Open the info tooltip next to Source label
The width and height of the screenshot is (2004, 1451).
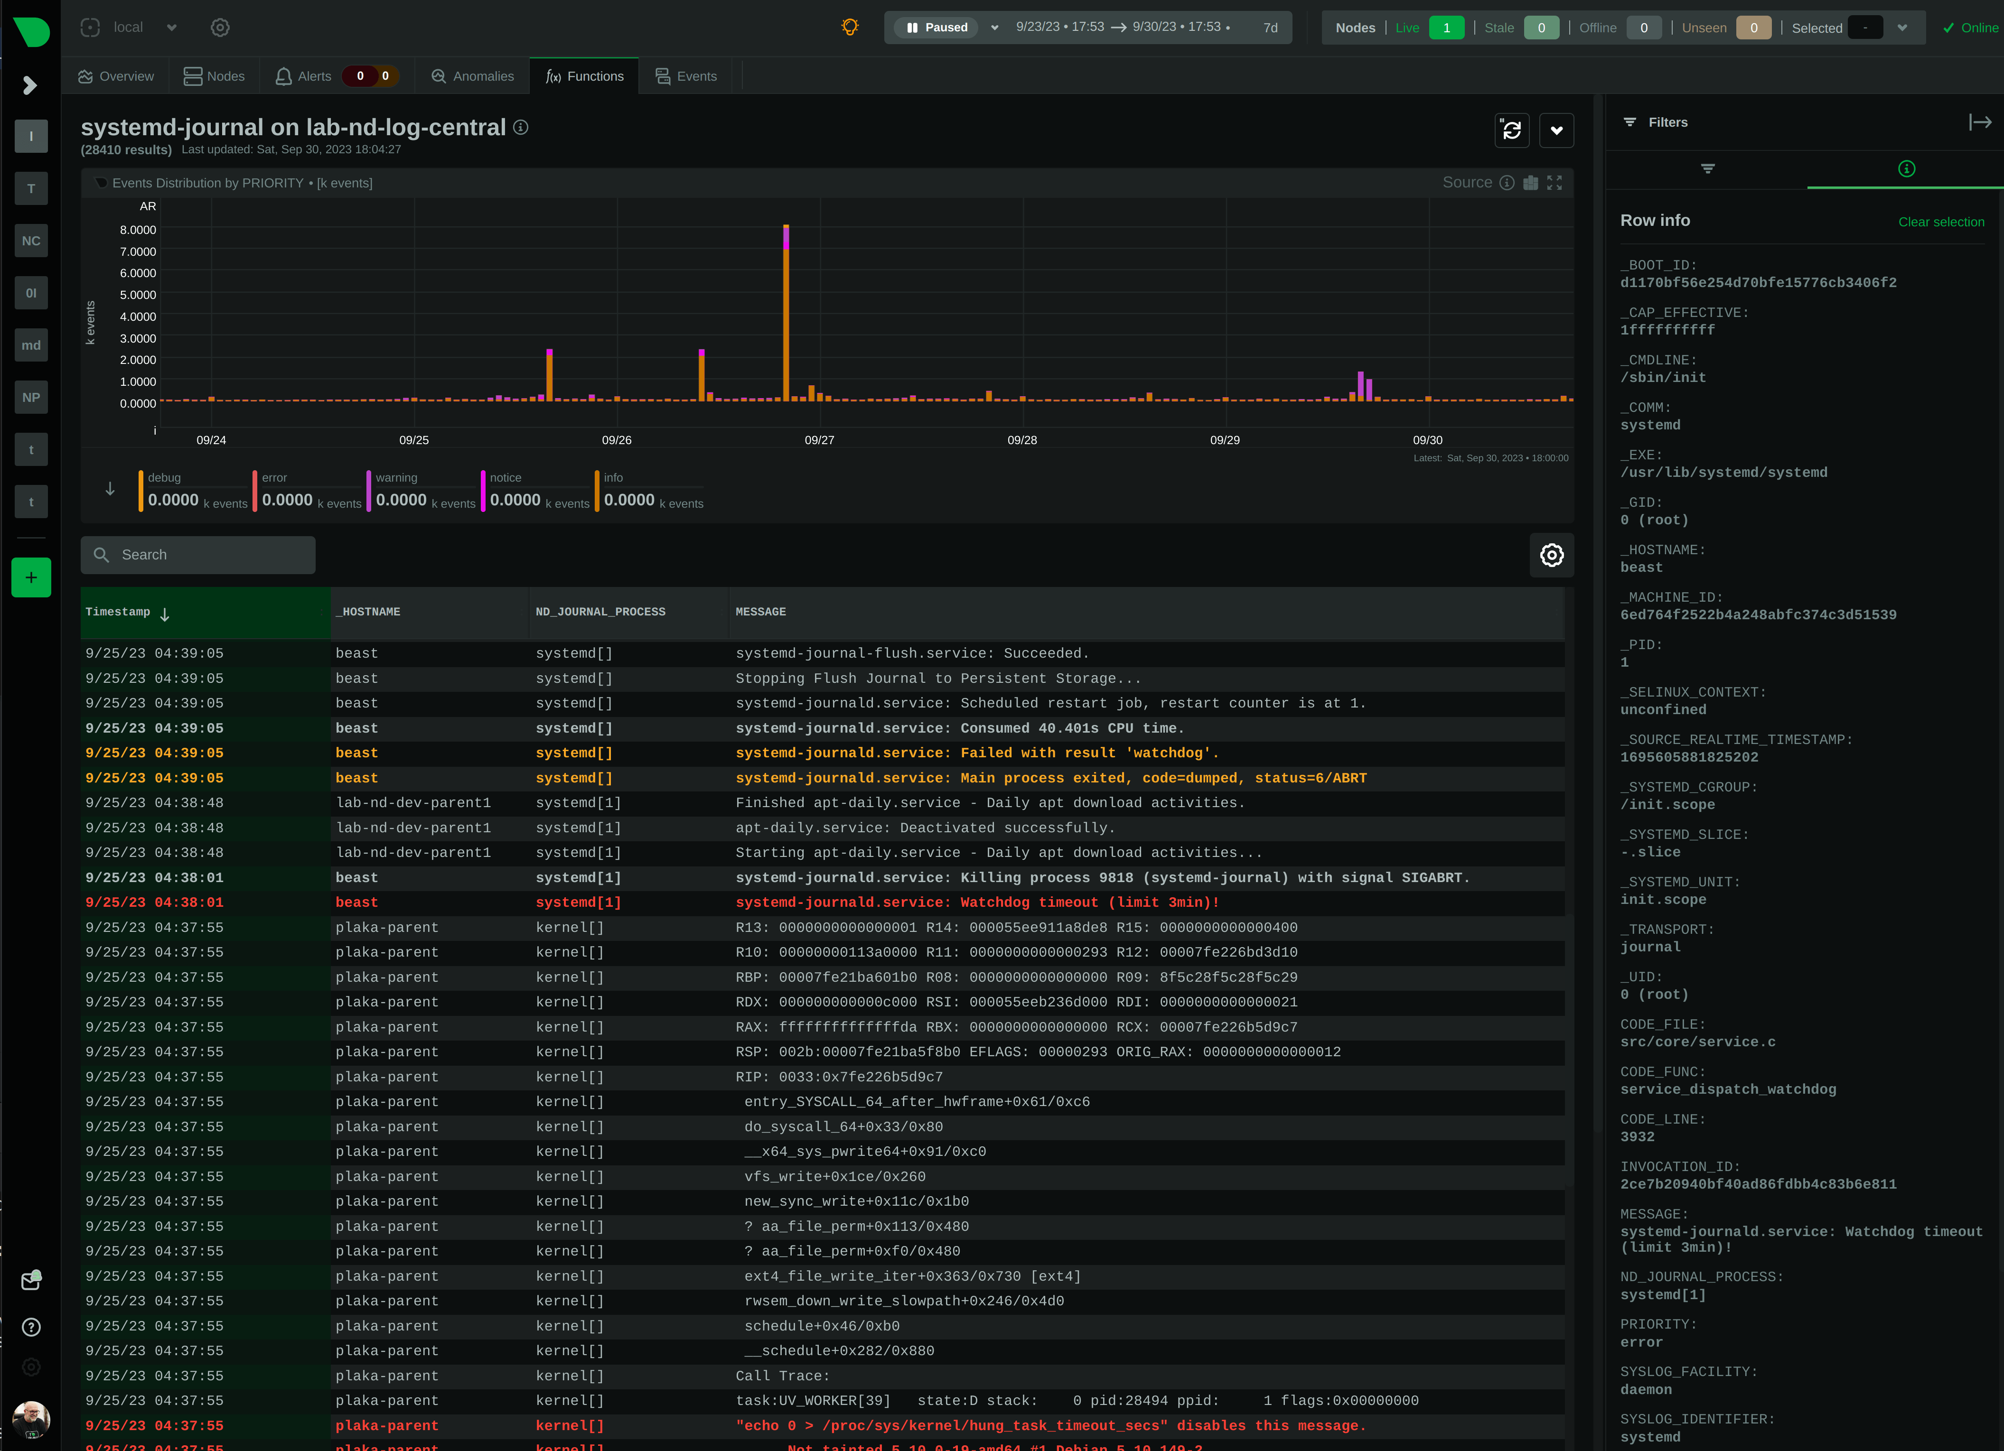tap(1507, 183)
